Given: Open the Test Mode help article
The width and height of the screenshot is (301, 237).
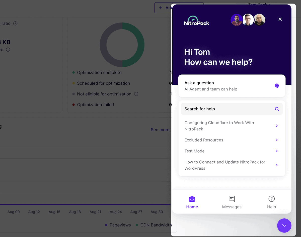Looking at the screenshot, I should [x=232, y=151].
